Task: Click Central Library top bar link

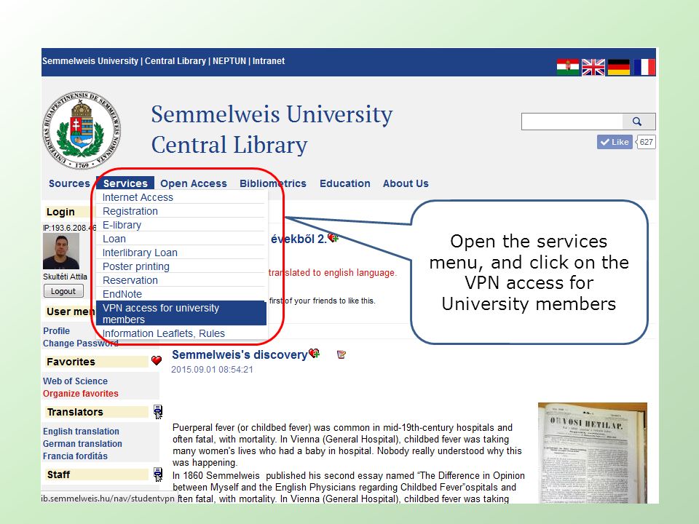Action: (x=175, y=61)
